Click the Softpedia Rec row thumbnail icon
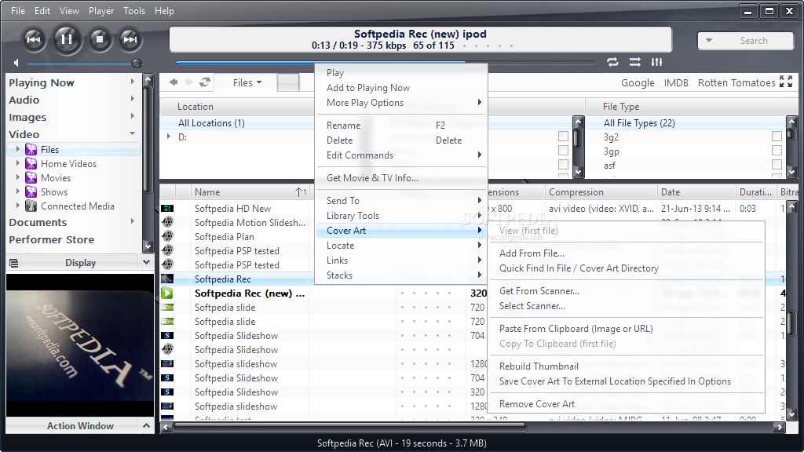 (x=167, y=279)
